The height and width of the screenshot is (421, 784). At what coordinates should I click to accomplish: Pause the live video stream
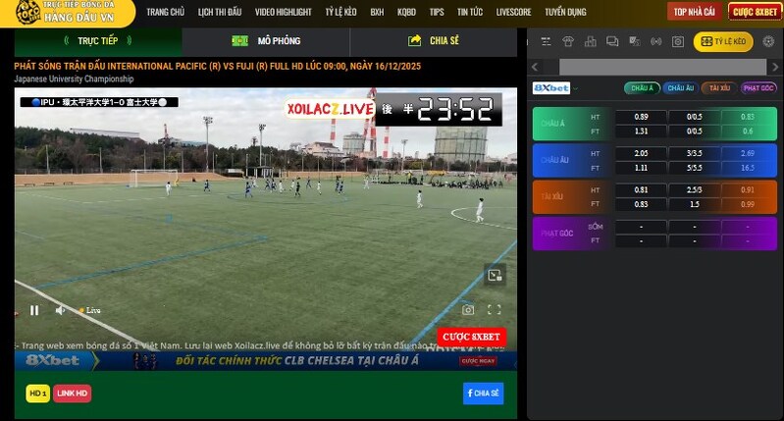[34, 310]
